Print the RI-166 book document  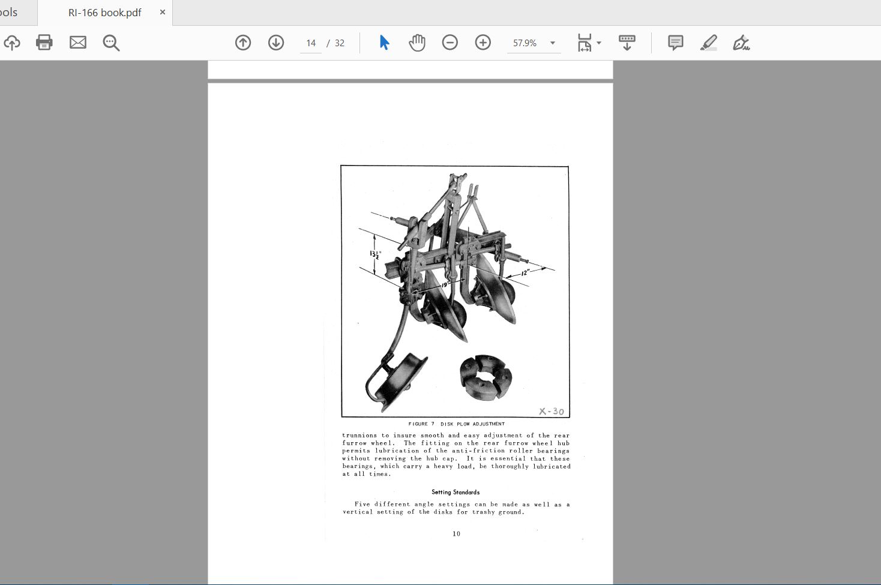point(44,43)
